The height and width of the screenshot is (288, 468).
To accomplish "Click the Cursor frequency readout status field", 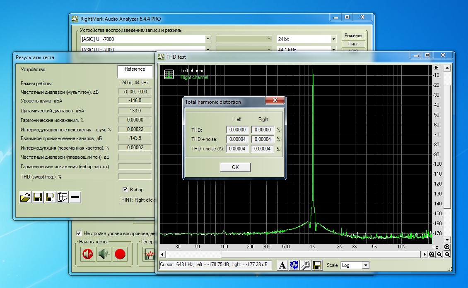I will pyautogui.click(x=215, y=264).
